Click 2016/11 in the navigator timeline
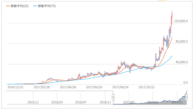Viewport: 193px width, 109px height. tap(105, 102)
